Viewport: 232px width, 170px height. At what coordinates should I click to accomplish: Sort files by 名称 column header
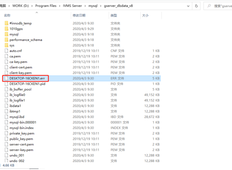(7, 15)
